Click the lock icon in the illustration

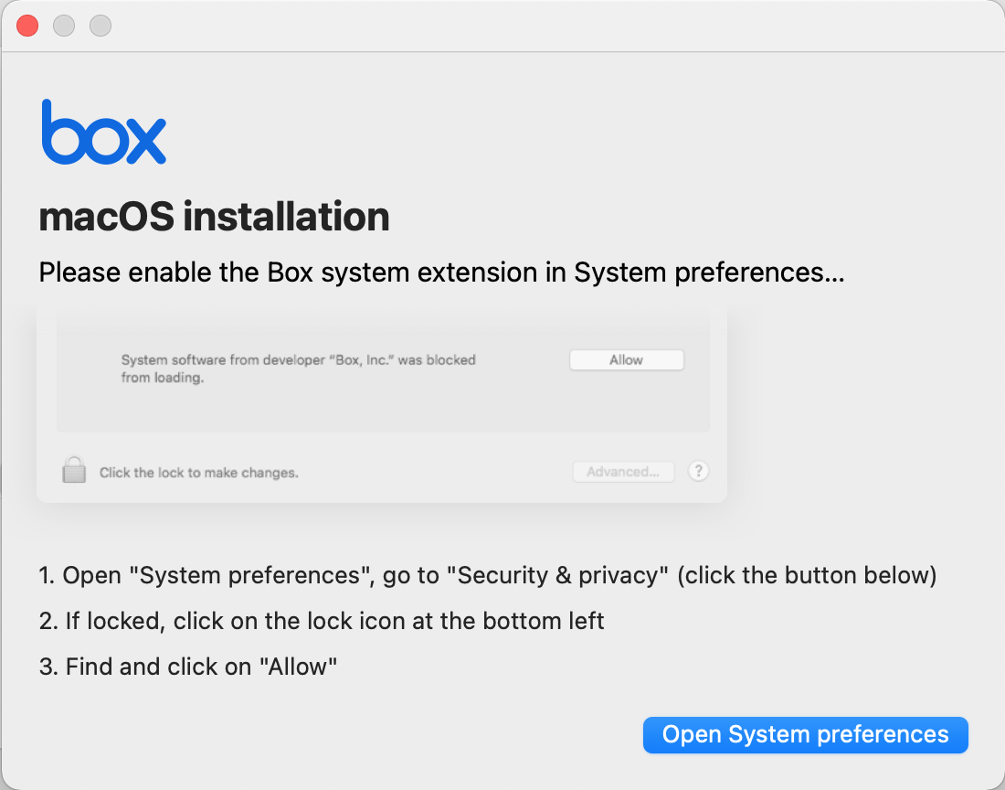(x=74, y=470)
